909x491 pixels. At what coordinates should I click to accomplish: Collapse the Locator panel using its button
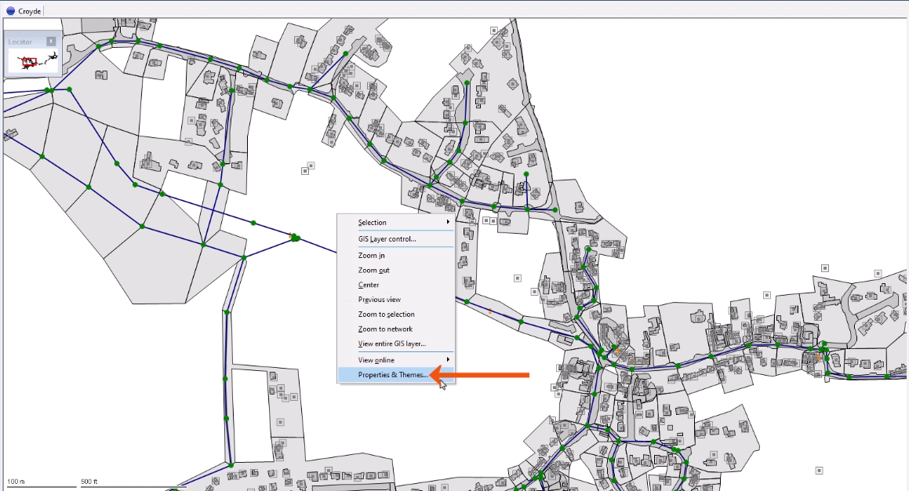[x=52, y=42]
